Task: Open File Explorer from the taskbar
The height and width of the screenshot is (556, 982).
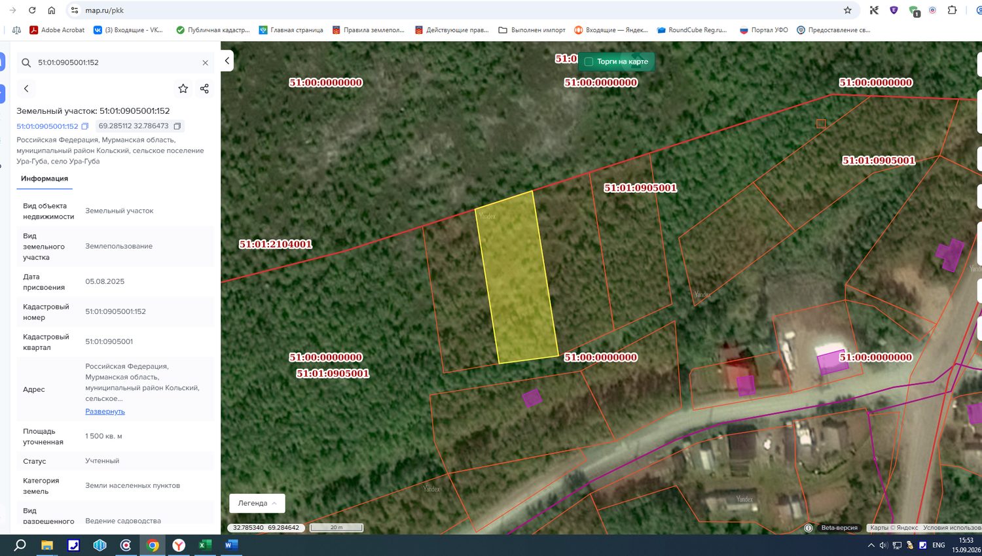Action: point(47,545)
